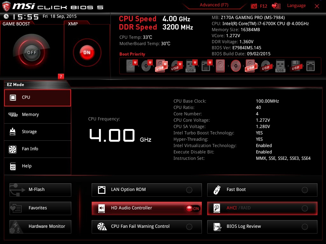Click the MSI dragon shield logo
Image resolution: width=326 pixels, height=244 pixels.
6,6
